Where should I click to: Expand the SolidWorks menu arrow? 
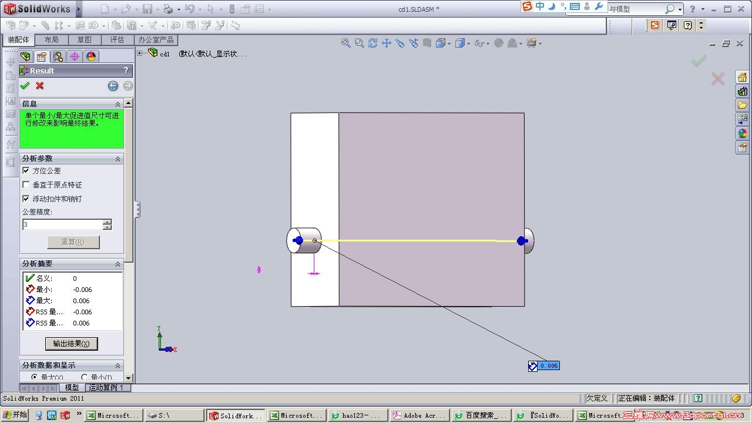pos(79,9)
